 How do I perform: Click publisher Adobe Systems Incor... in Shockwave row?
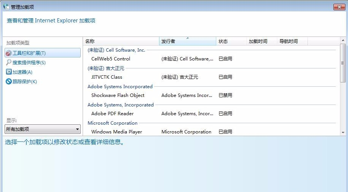(187, 95)
